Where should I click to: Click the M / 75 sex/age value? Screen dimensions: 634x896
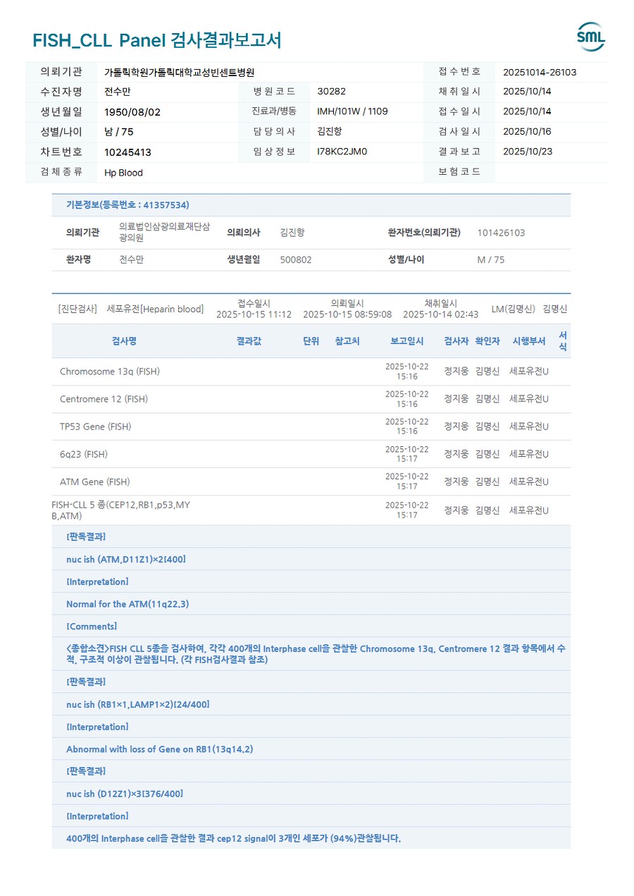pyautogui.click(x=491, y=259)
